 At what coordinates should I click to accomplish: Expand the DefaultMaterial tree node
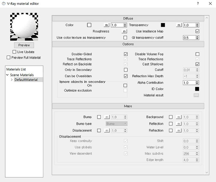(x=12, y=80)
